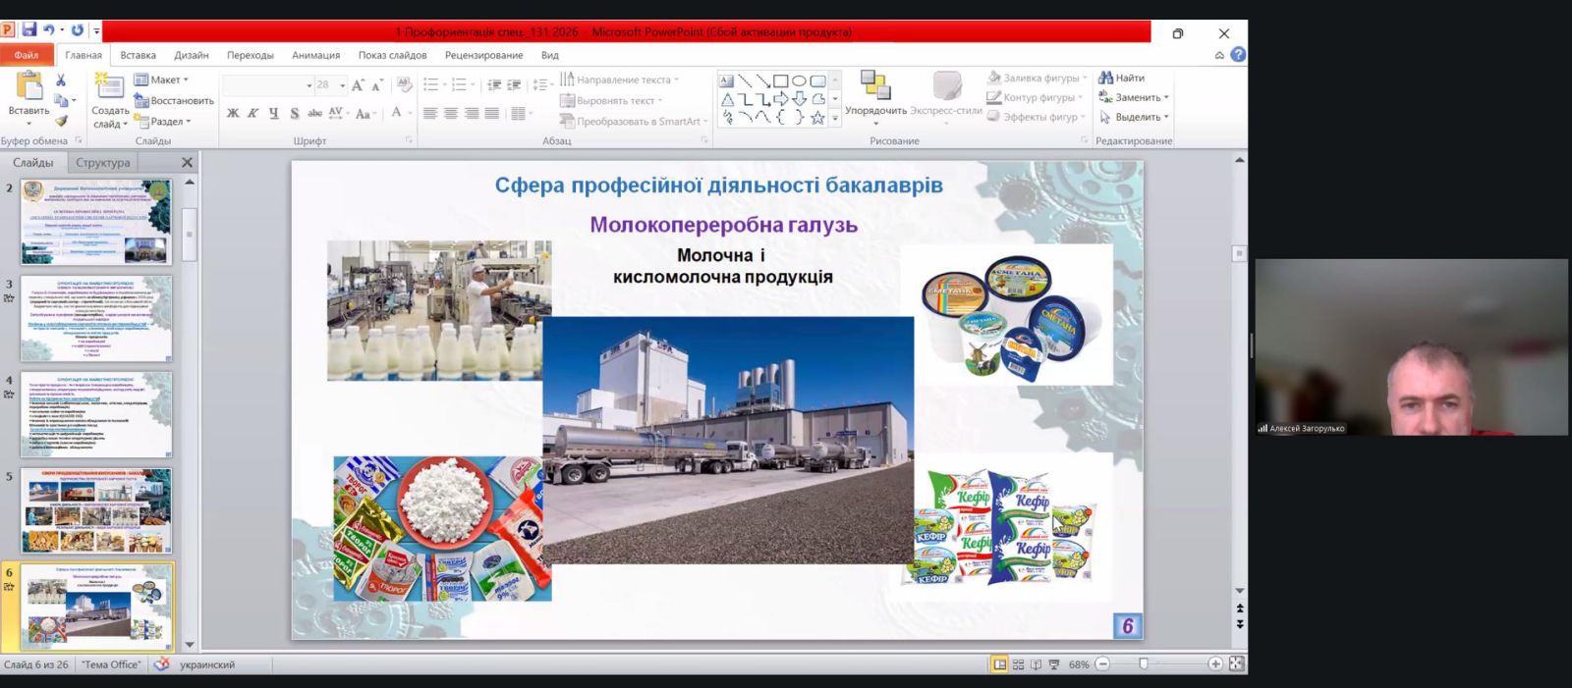Click the Cut scissors icon

pyautogui.click(x=61, y=80)
